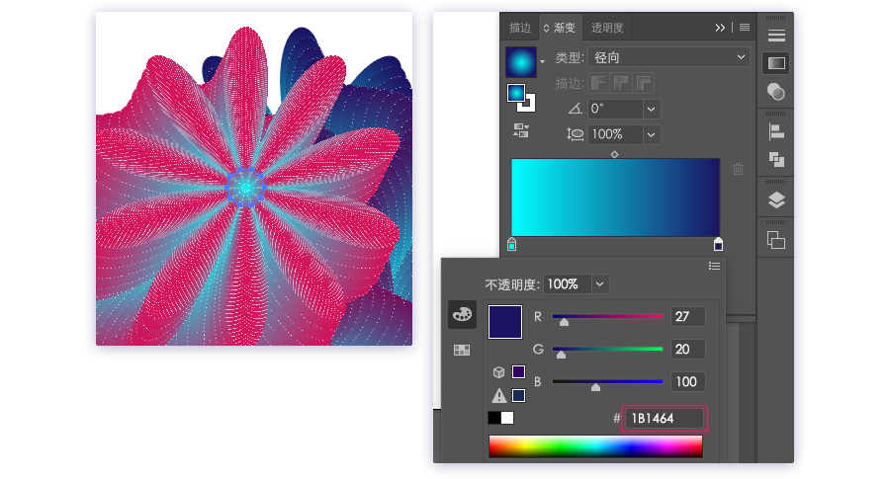Click the reverse gradient icon
The width and height of the screenshot is (890, 479).
[520, 131]
